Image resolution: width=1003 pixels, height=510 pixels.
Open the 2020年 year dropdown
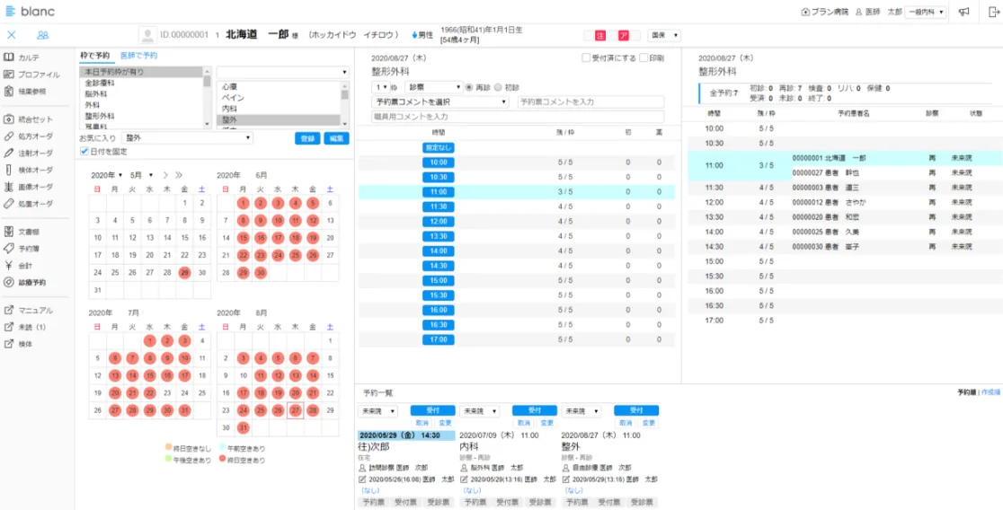pyautogui.click(x=107, y=175)
